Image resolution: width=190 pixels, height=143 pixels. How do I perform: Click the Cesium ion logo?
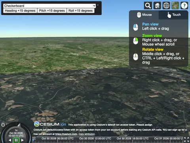point(50,124)
